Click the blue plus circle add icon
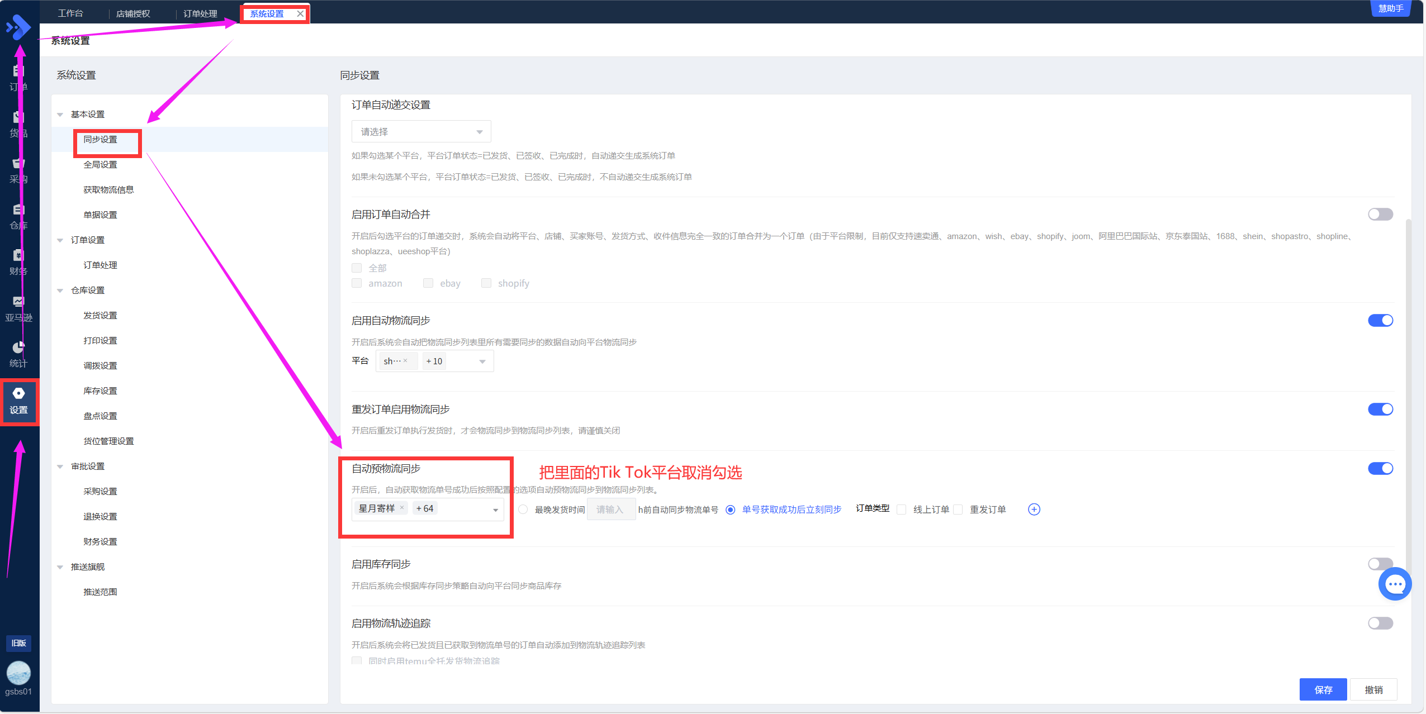The height and width of the screenshot is (714, 1426). coord(1034,509)
